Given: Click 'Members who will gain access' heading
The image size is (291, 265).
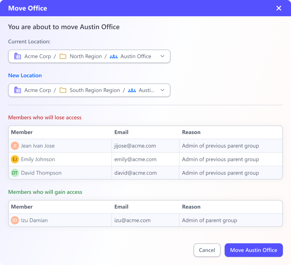Looking at the screenshot, I should [45, 192].
